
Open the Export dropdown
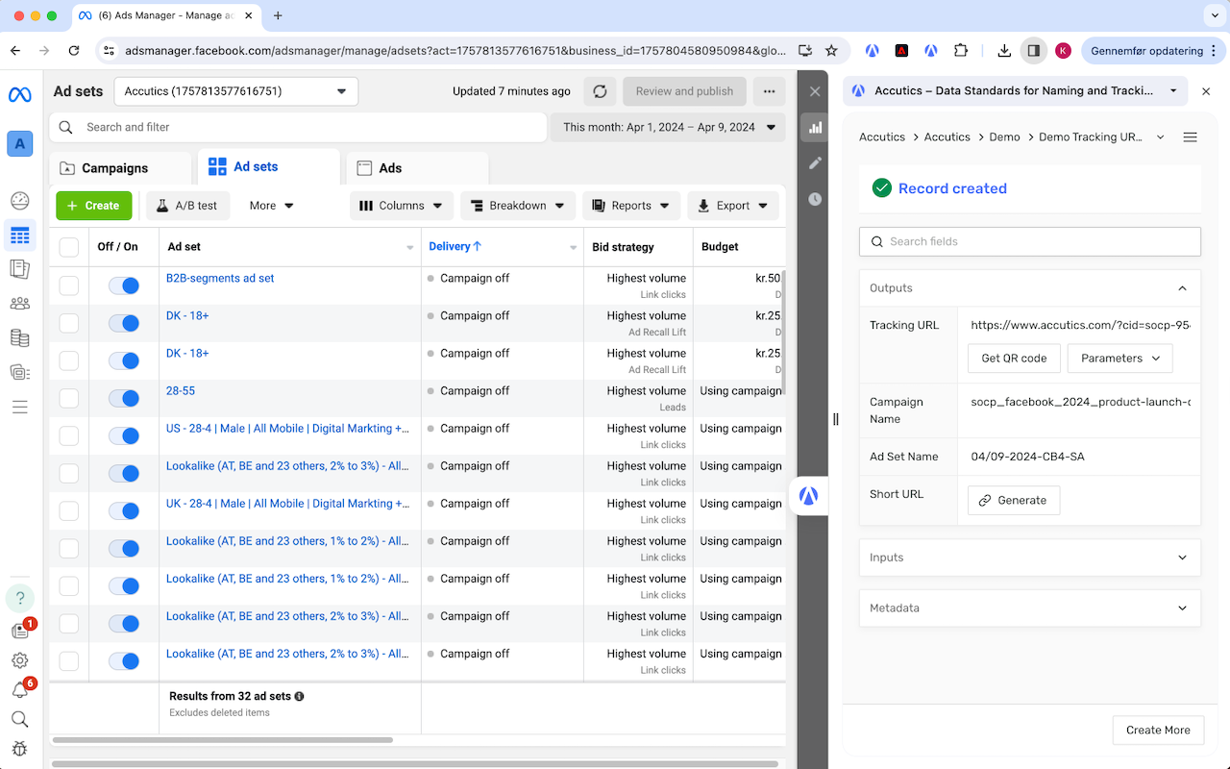[x=733, y=206]
